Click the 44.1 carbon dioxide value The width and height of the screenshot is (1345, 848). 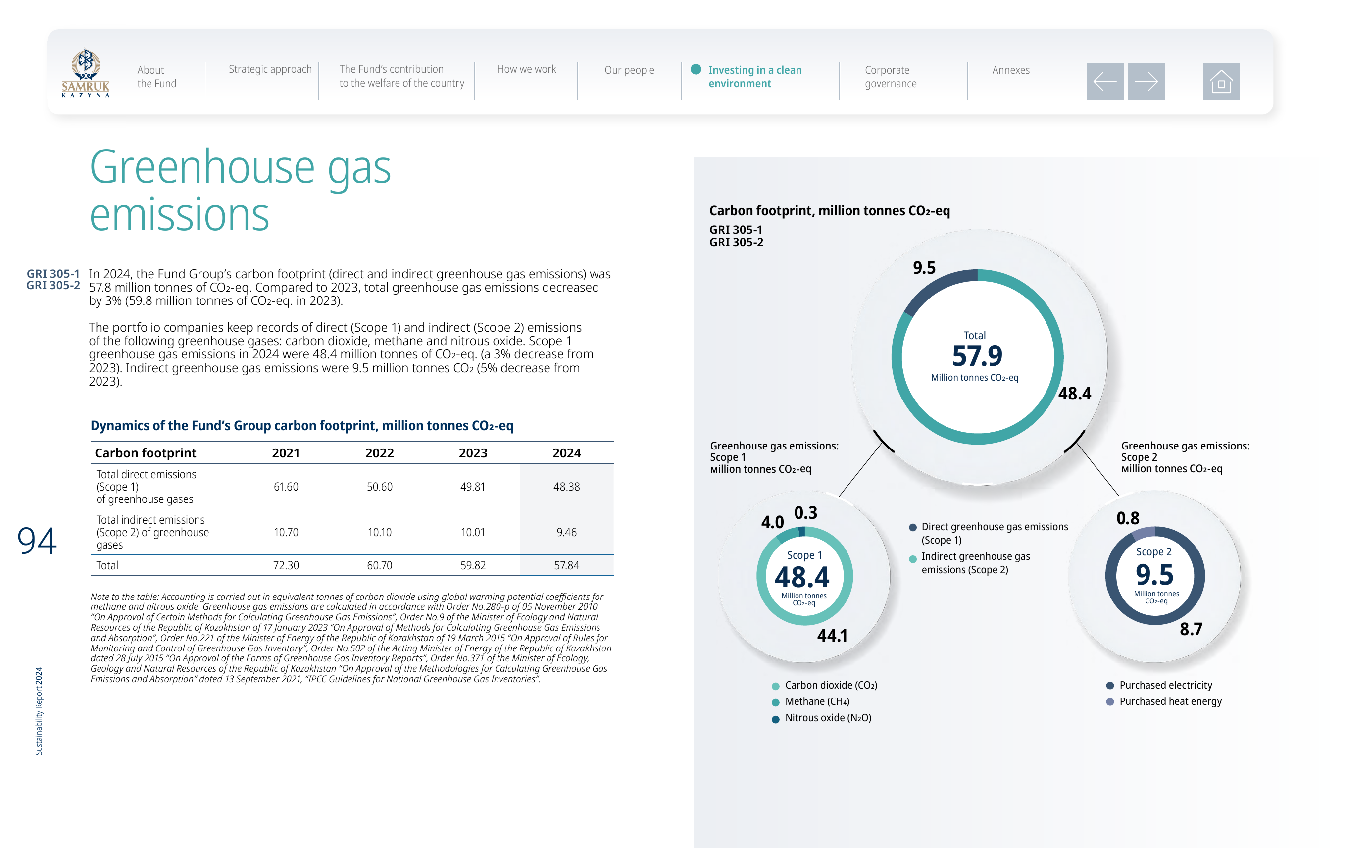(832, 636)
